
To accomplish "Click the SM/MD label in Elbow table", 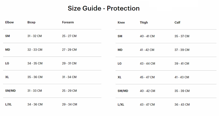I will (10, 91).
